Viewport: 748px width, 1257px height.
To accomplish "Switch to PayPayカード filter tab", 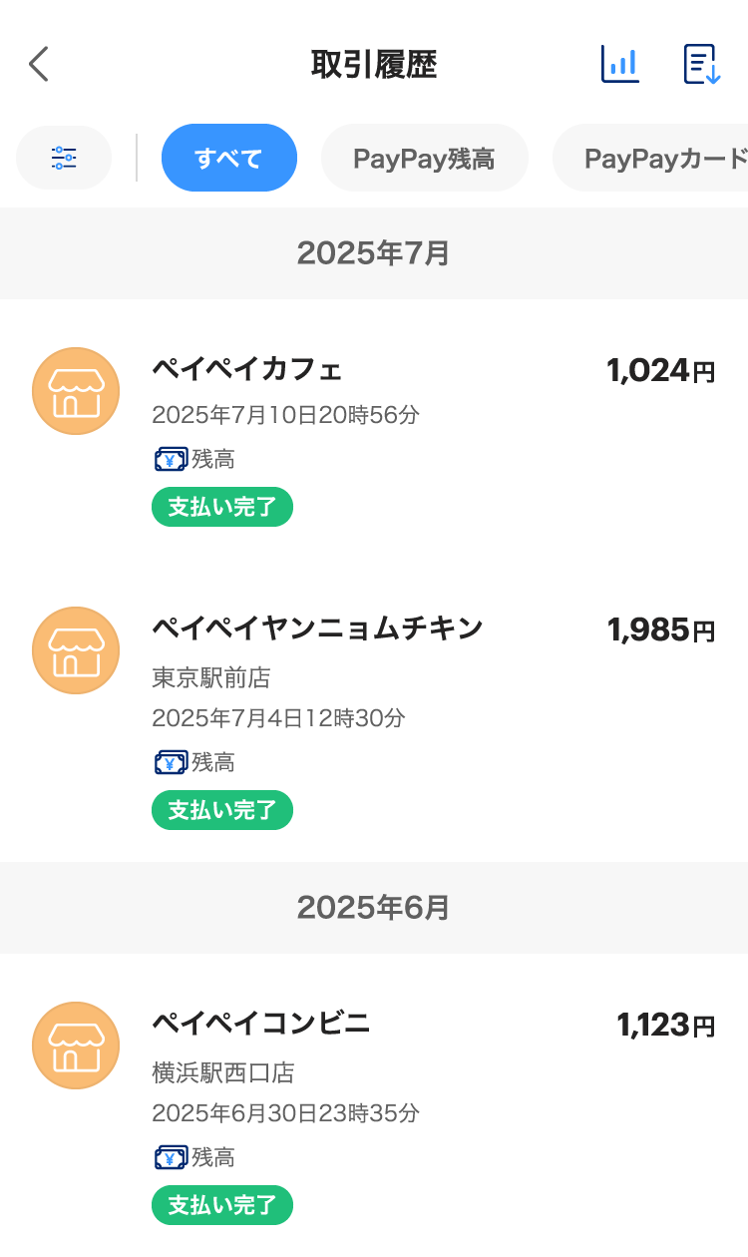I will [658, 158].
